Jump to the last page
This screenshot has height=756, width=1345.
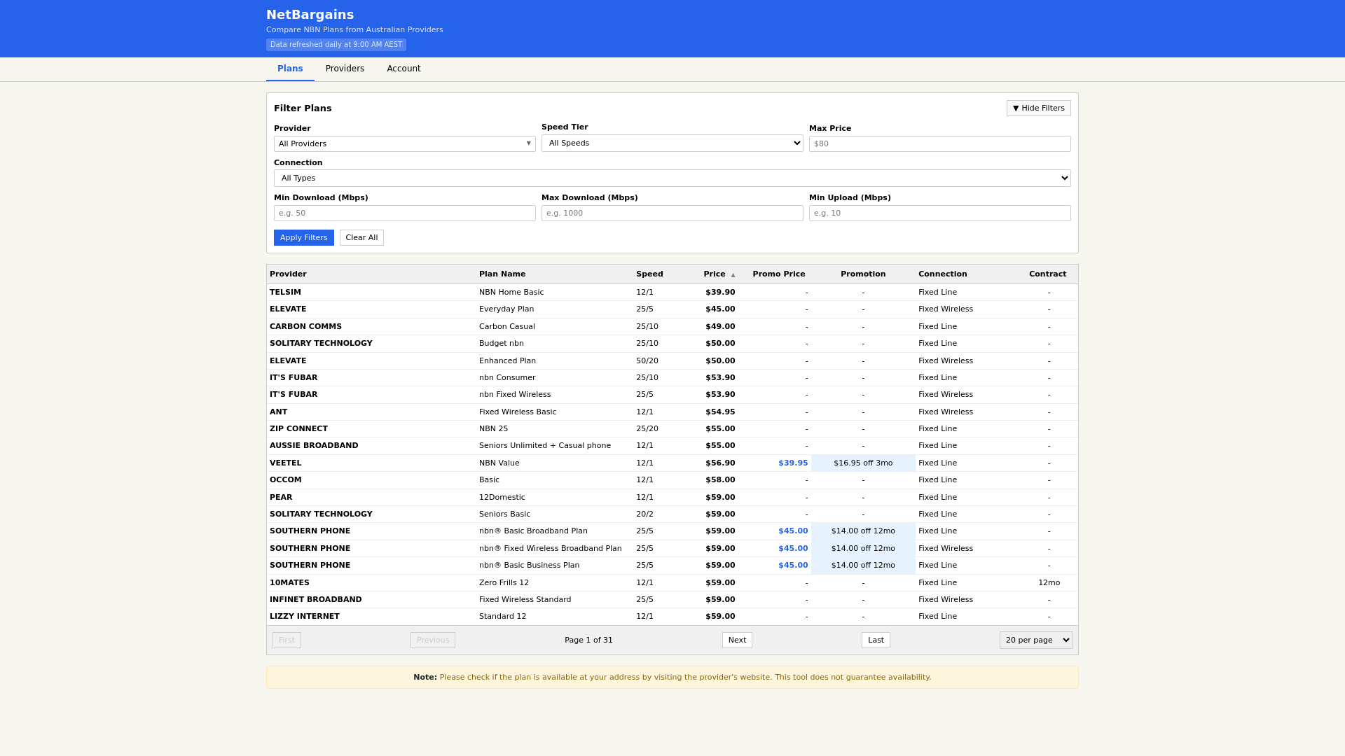[x=876, y=640]
